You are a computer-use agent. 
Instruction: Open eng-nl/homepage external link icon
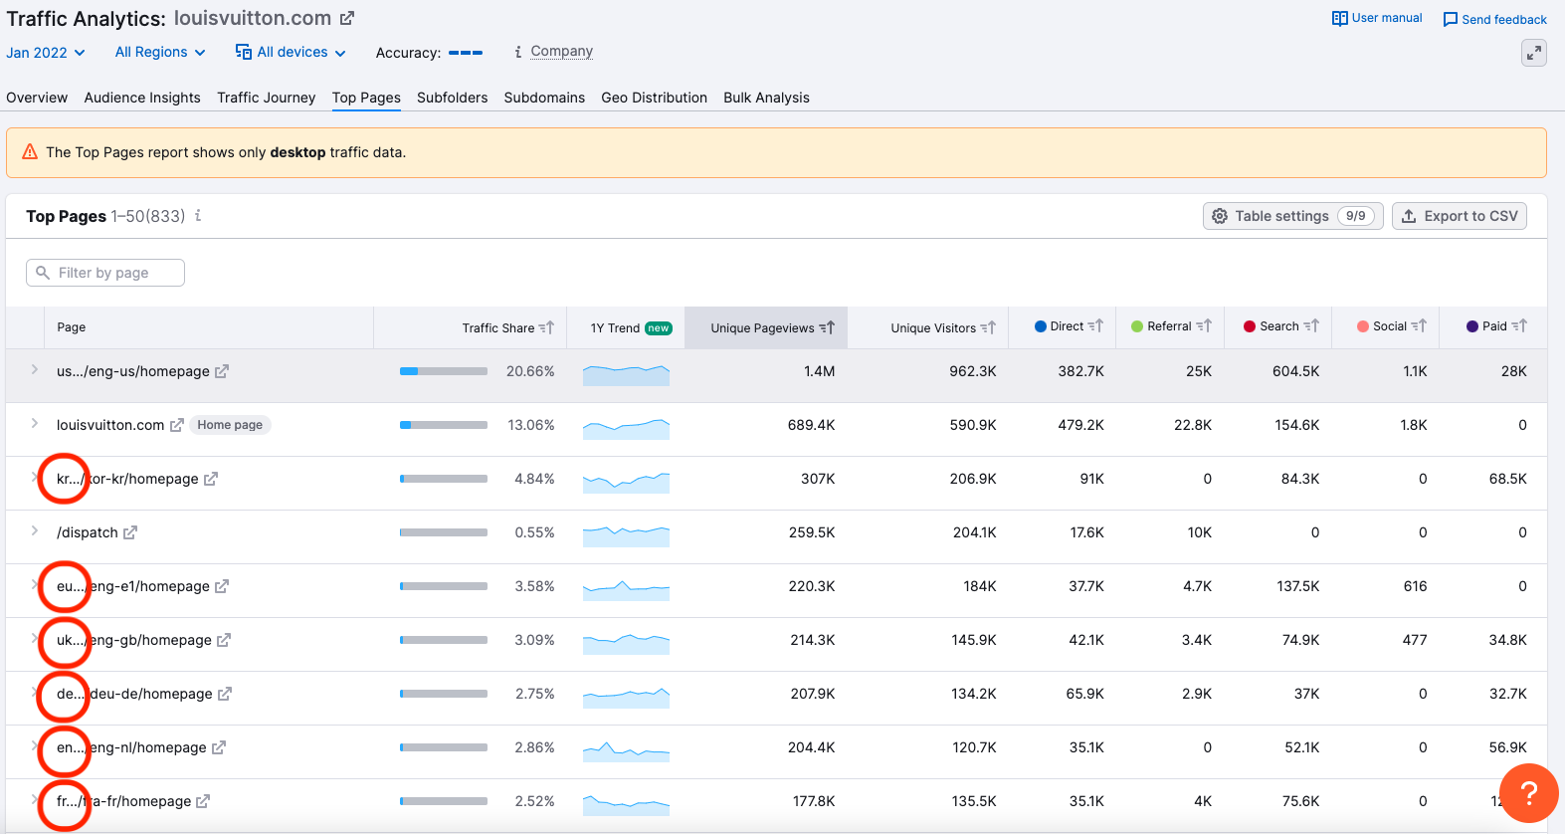click(x=219, y=747)
